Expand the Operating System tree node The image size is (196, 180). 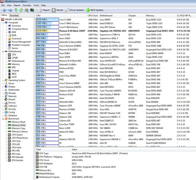(x=3, y=80)
